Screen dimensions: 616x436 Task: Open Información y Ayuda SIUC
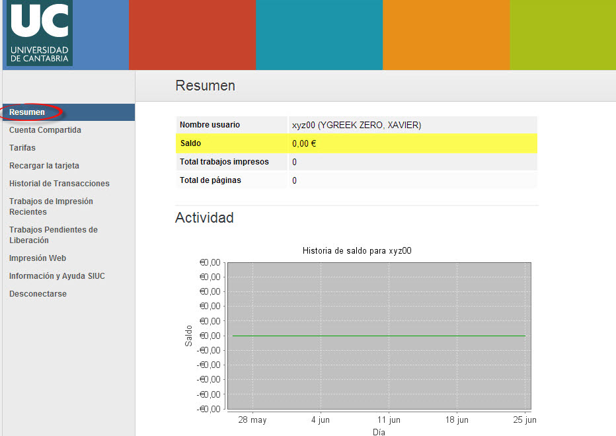[x=57, y=276]
